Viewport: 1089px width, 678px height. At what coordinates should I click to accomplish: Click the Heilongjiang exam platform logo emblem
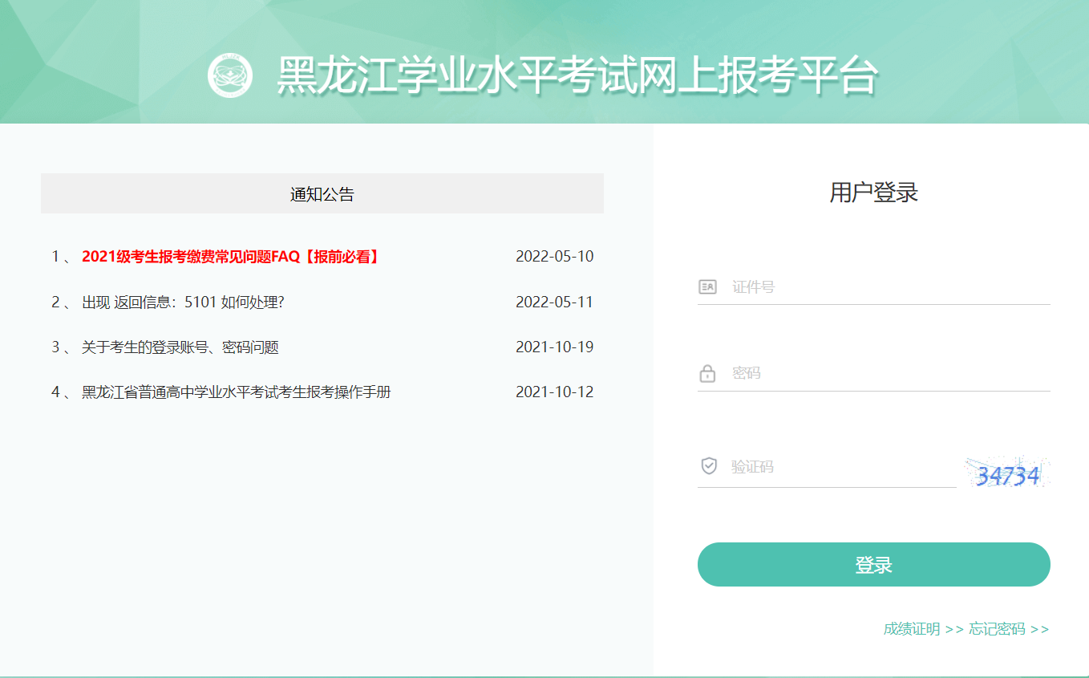(230, 76)
